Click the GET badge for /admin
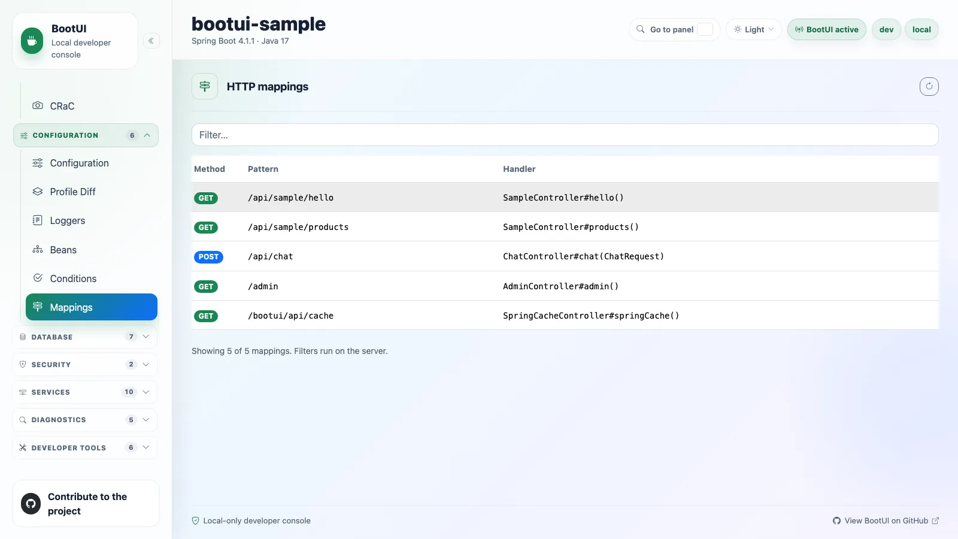 [206, 287]
